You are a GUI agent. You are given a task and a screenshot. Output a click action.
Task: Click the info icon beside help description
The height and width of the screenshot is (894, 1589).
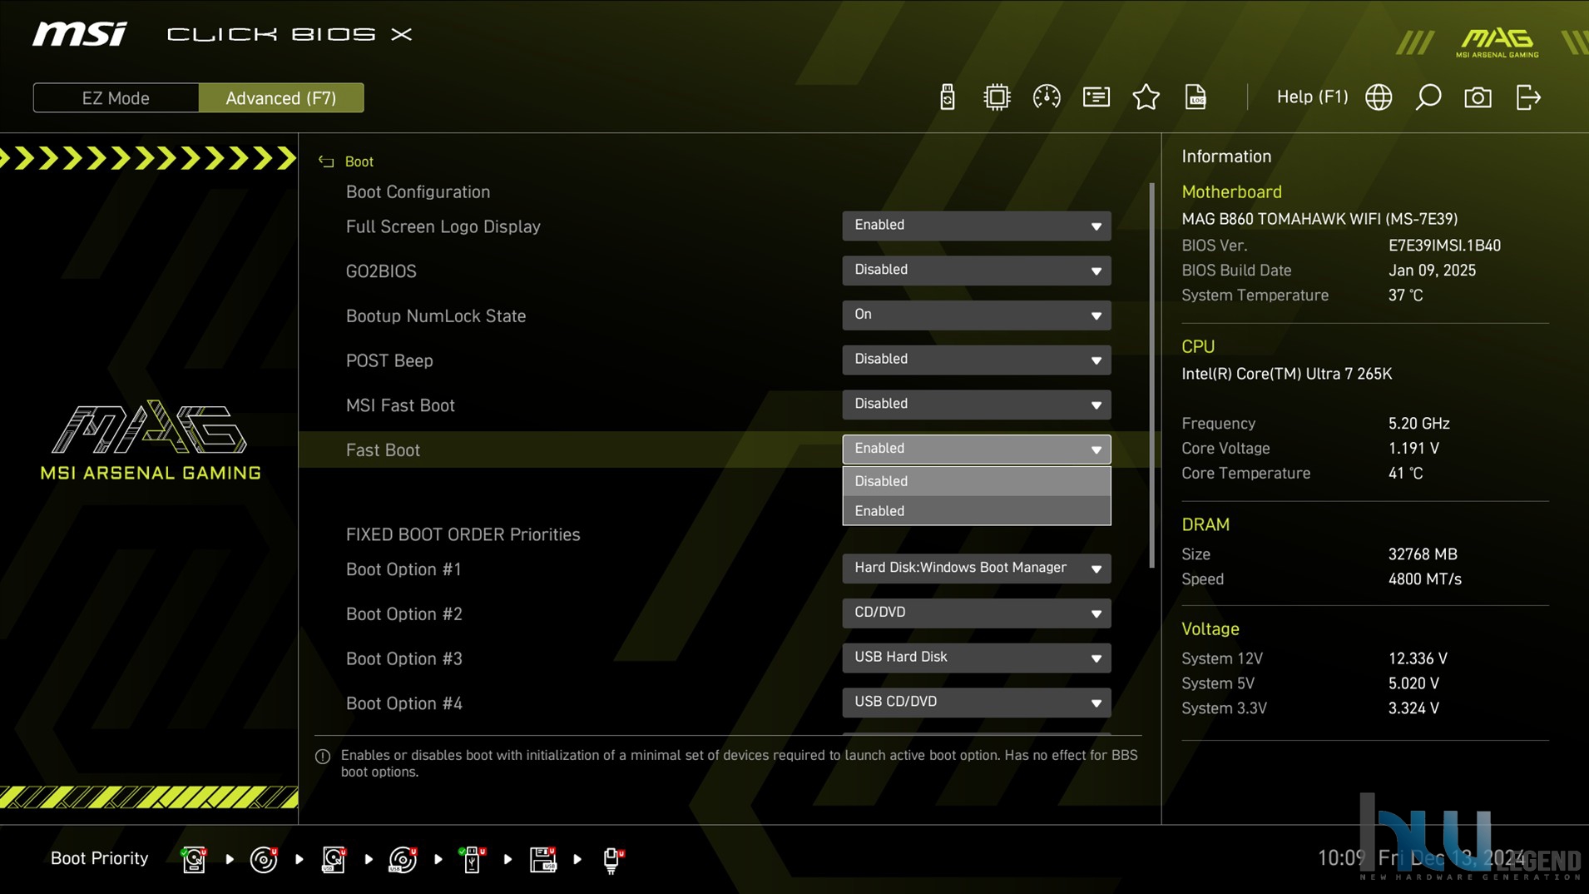coord(323,757)
